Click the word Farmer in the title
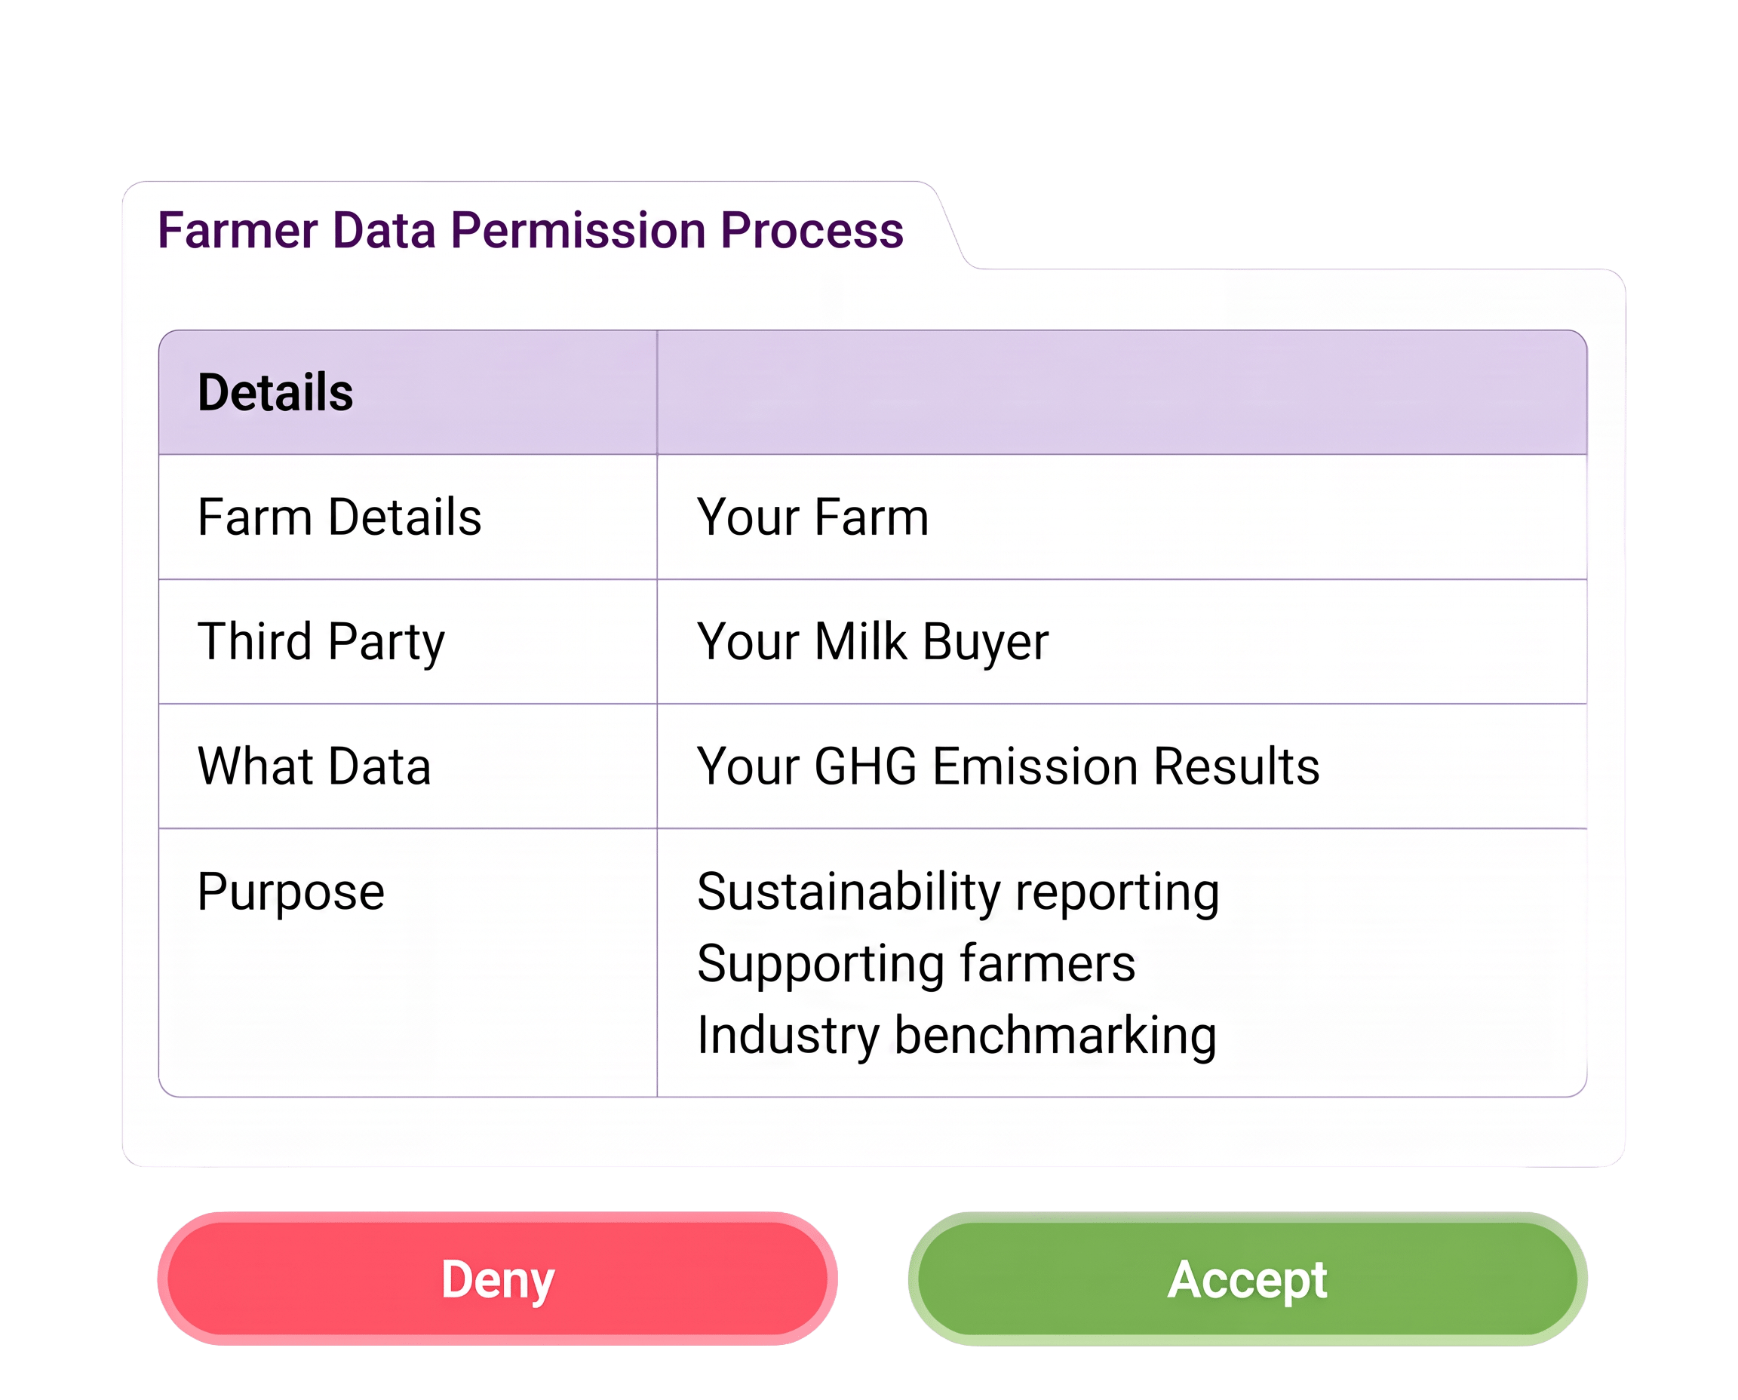Image resolution: width=1738 pixels, height=1400 pixels. [x=238, y=230]
